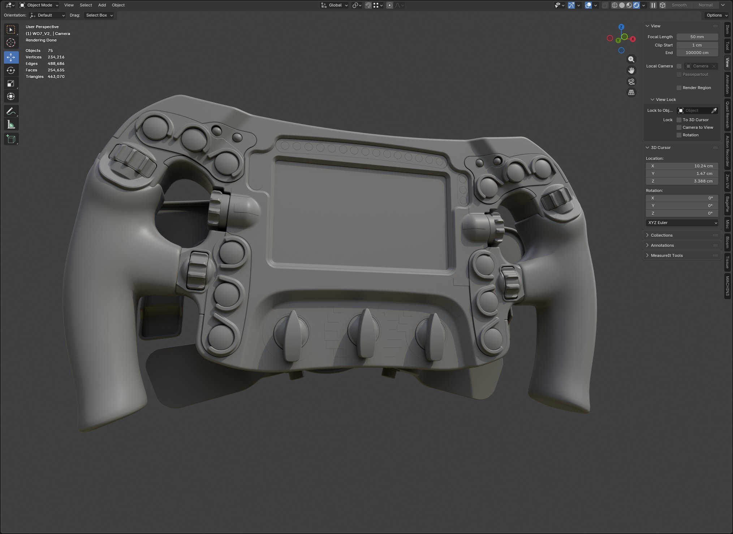Click the zoom magnifier viewport icon
This screenshot has height=534, width=733.
(631, 60)
